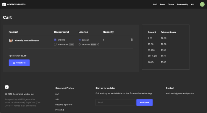Open the Manually selected images link
Screen dimensions: 207x113
click(27, 40)
